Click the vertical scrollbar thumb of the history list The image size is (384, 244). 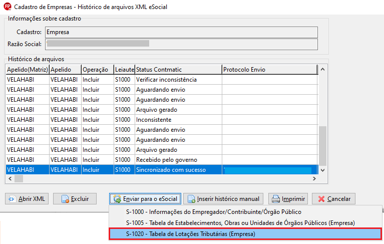(x=322, y=146)
